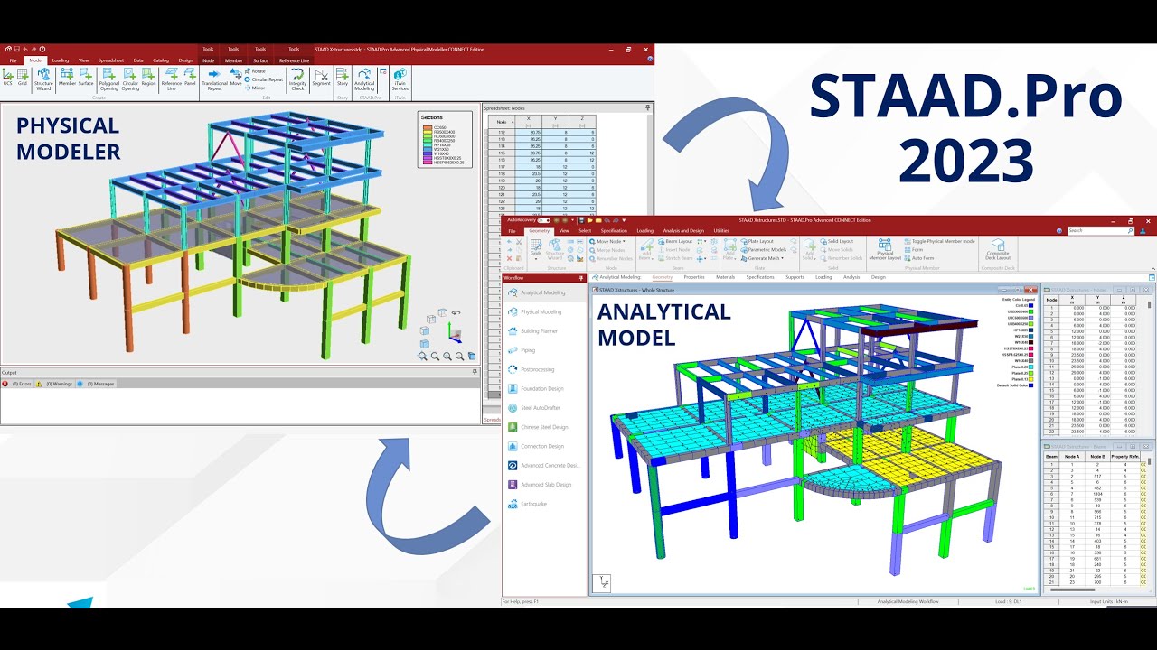The height and width of the screenshot is (650, 1157).
Task: Click the Member create tool
Action: point(67,77)
